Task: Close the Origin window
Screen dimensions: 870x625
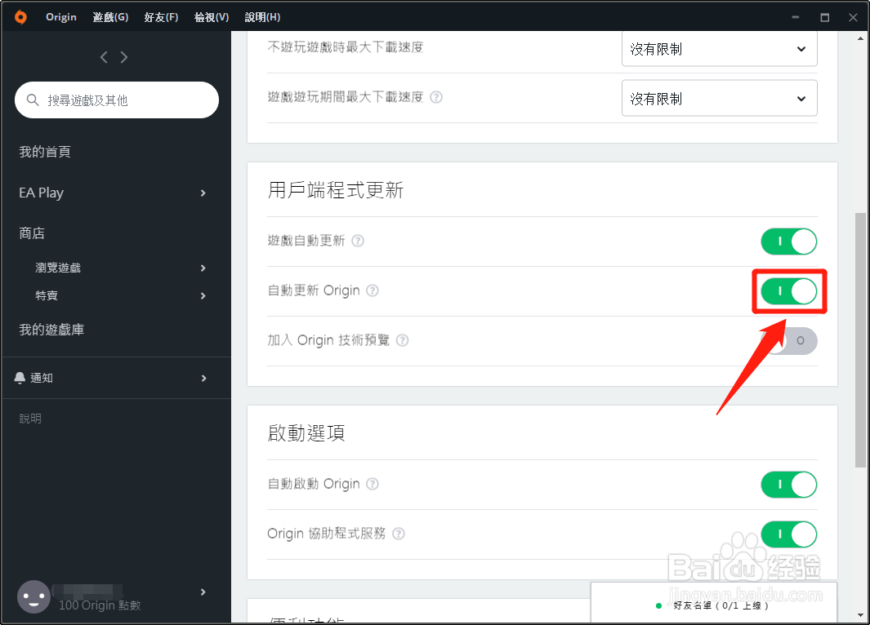Action: point(853,17)
